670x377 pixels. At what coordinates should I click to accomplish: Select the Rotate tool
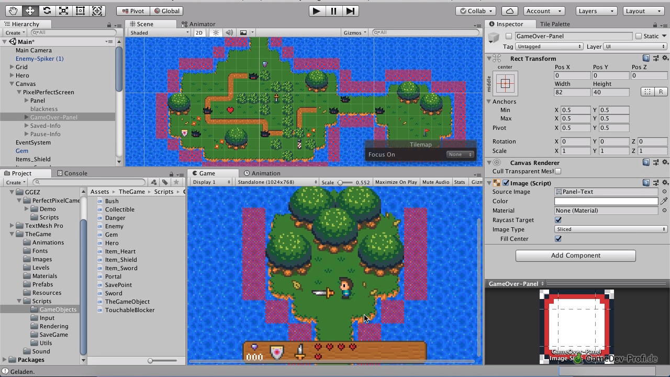point(47,10)
